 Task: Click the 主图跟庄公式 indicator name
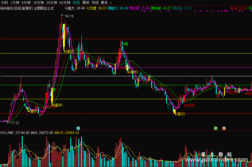click(x=44, y=8)
